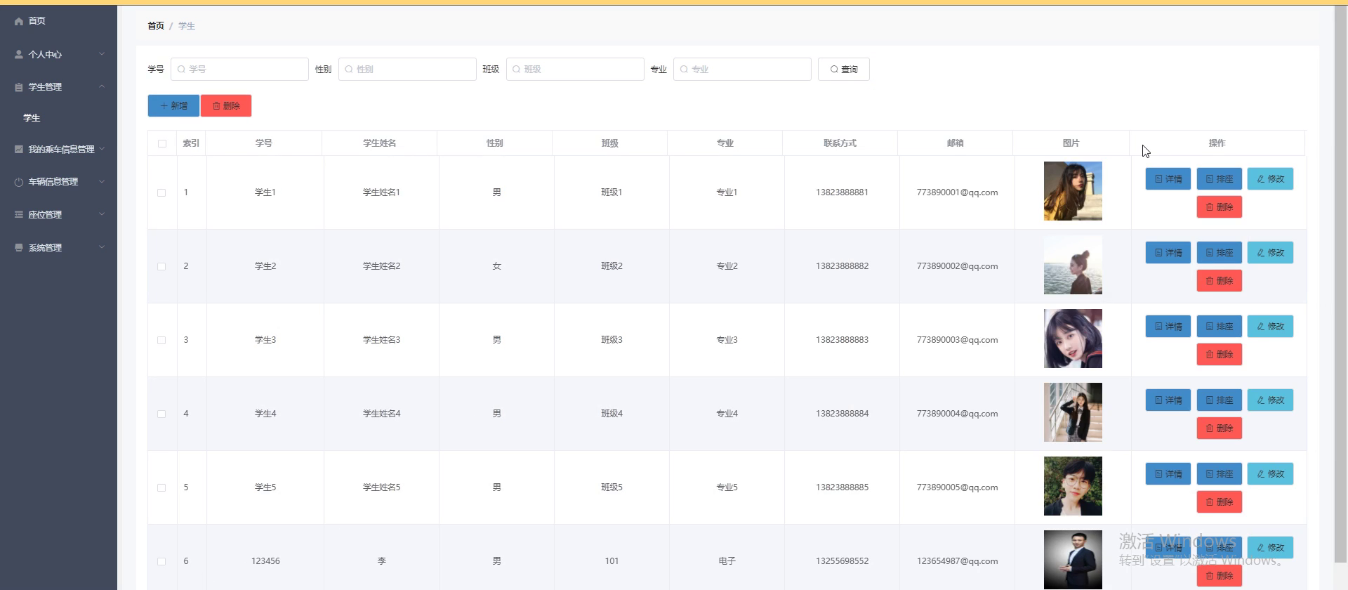Click the 我的乘车信息管理 icon
This screenshot has width=1348, height=590.
pos(19,149)
